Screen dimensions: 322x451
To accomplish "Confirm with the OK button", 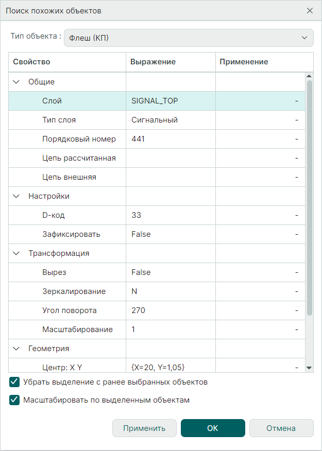I will point(213,428).
